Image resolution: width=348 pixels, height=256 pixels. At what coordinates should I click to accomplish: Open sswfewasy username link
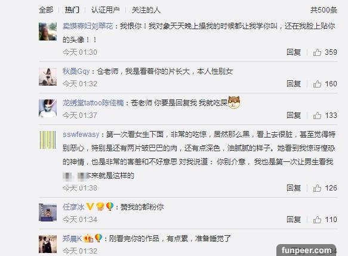click(x=81, y=135)
